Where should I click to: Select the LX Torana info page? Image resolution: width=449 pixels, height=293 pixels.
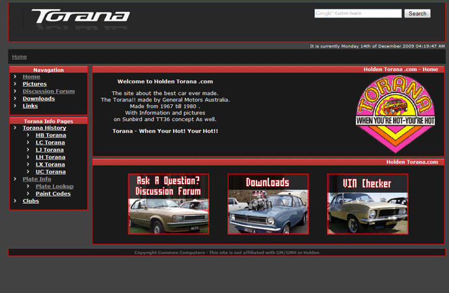[50, 164]
